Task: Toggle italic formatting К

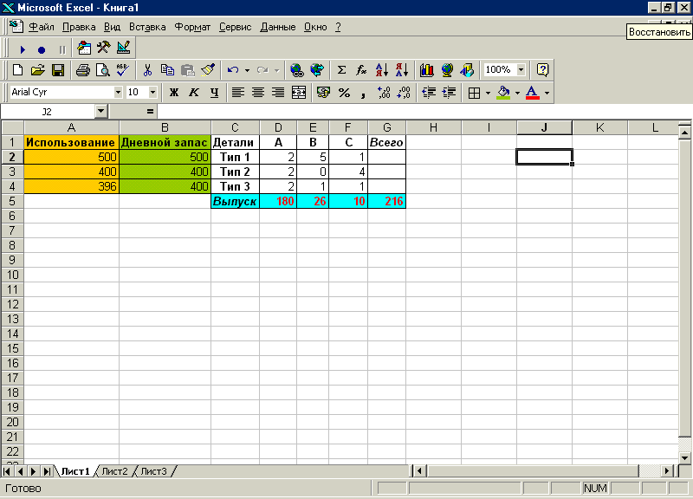Action: [x=193, y=93]
